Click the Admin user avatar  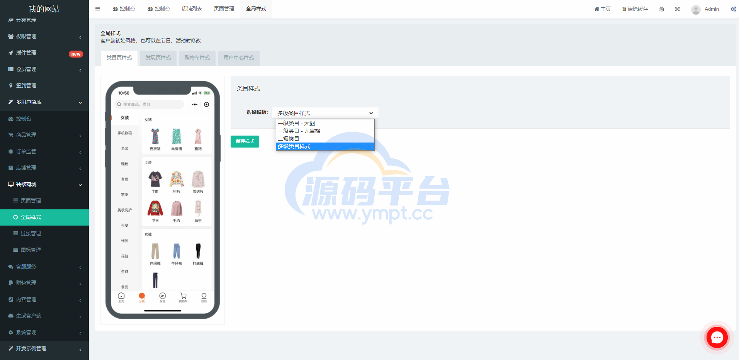tap(696, 9)
